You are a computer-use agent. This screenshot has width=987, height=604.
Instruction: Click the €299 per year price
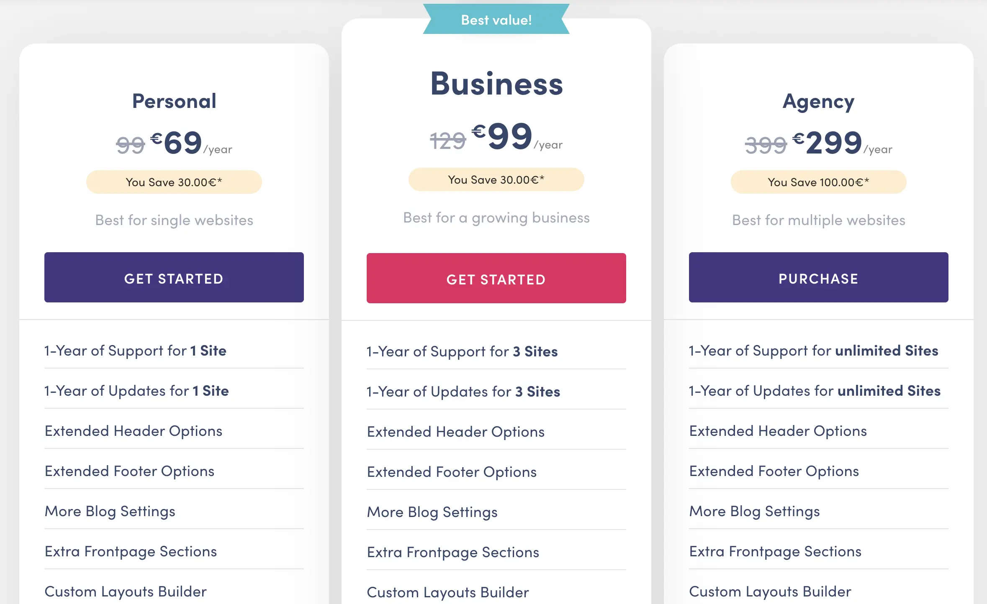click(842, 143)
